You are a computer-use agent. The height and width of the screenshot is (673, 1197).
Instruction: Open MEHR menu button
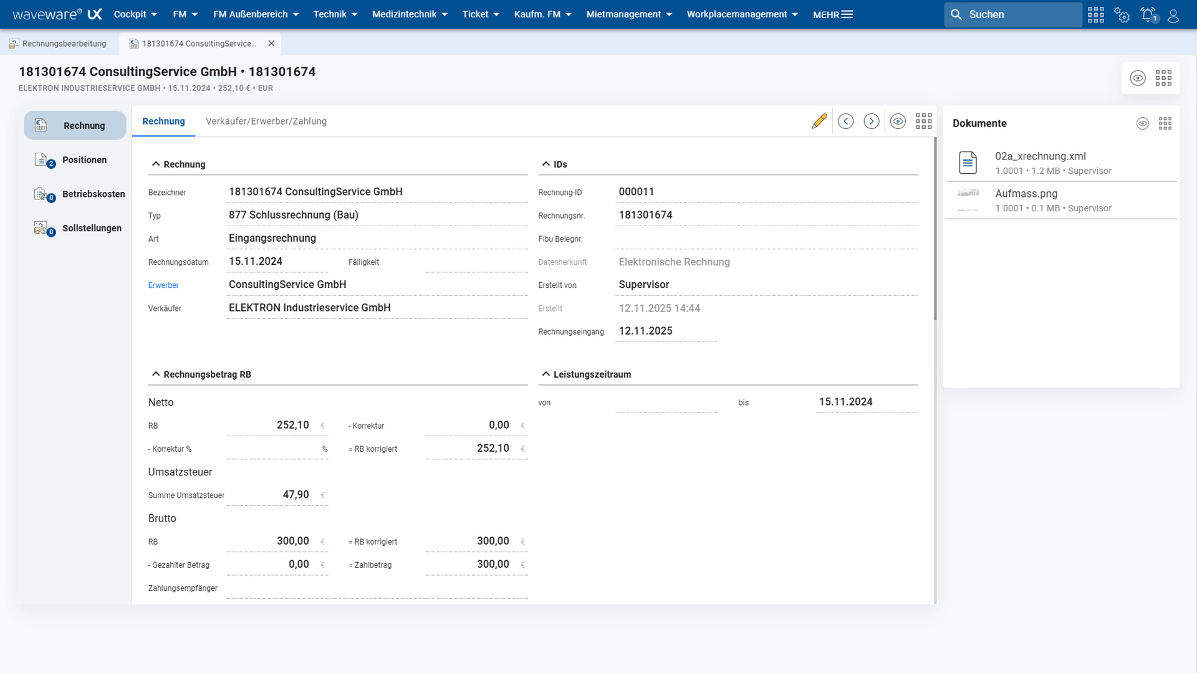[x=832, y=14]
